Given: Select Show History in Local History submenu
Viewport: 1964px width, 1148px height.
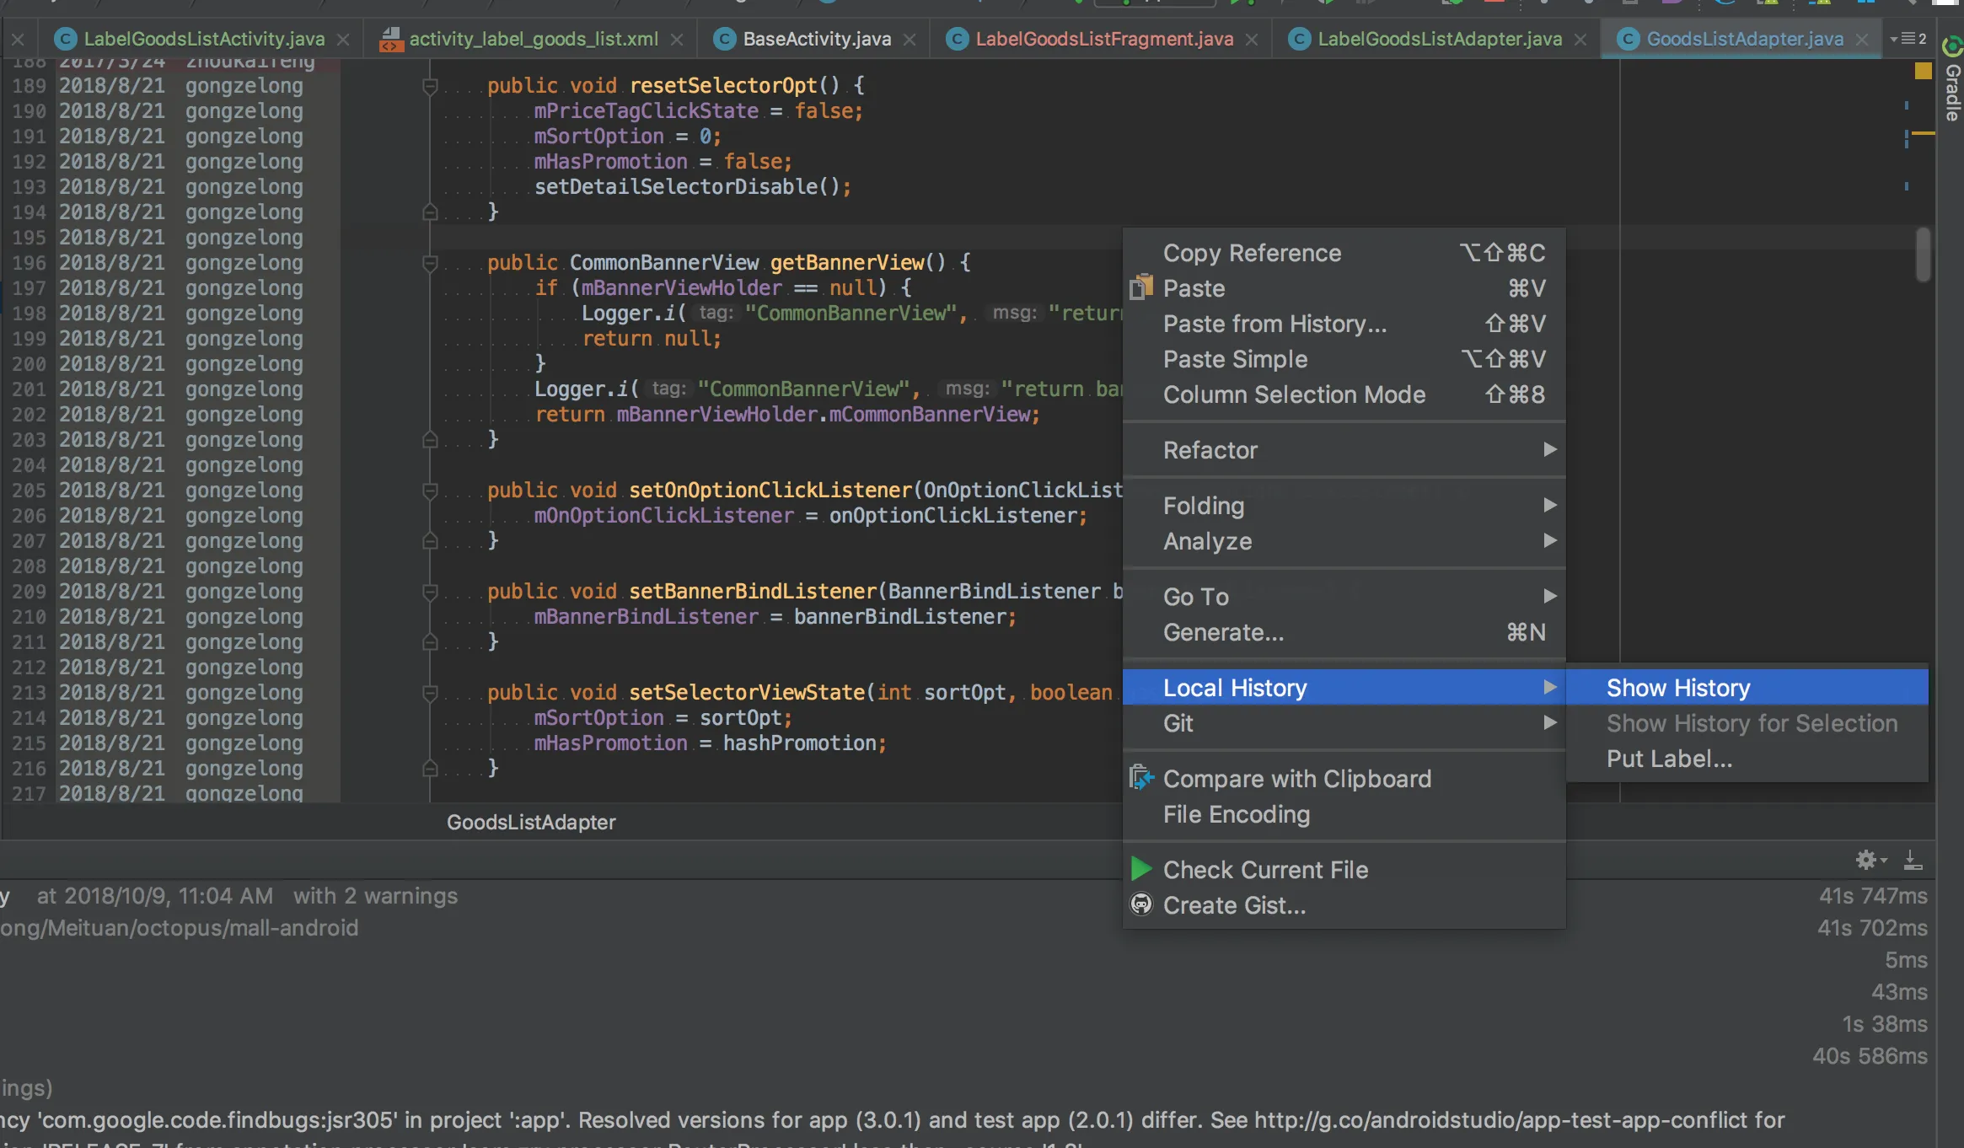Looking at the screenshot, I should click(1677, 688).
